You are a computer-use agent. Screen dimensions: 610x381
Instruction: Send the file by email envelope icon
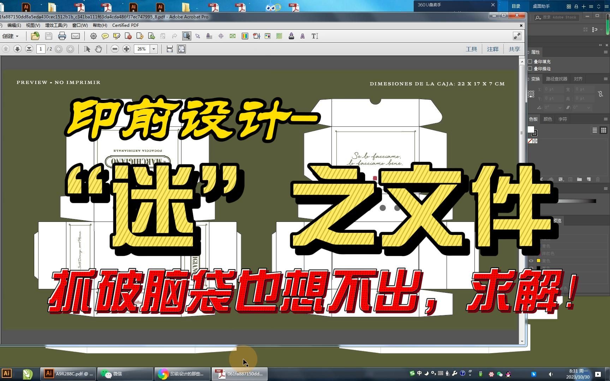[76, 36]
